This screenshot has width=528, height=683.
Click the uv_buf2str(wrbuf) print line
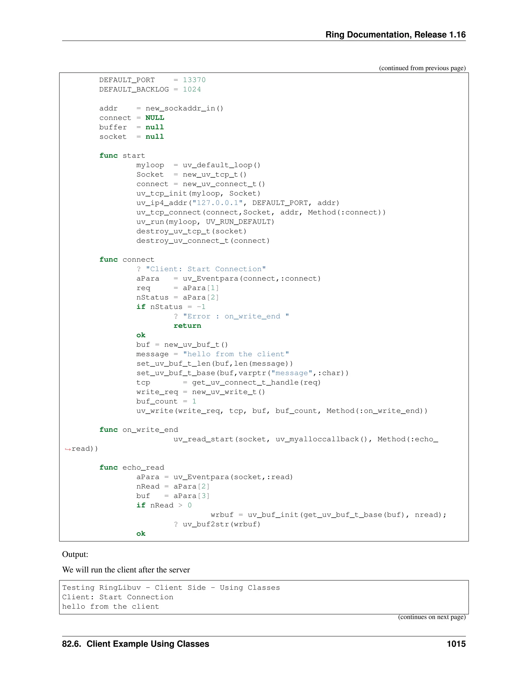point(217,524)
